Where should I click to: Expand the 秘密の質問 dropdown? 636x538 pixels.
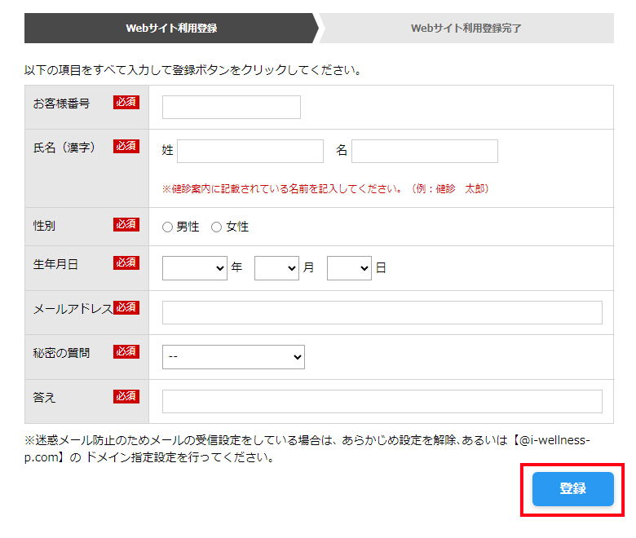pos(233,357)
